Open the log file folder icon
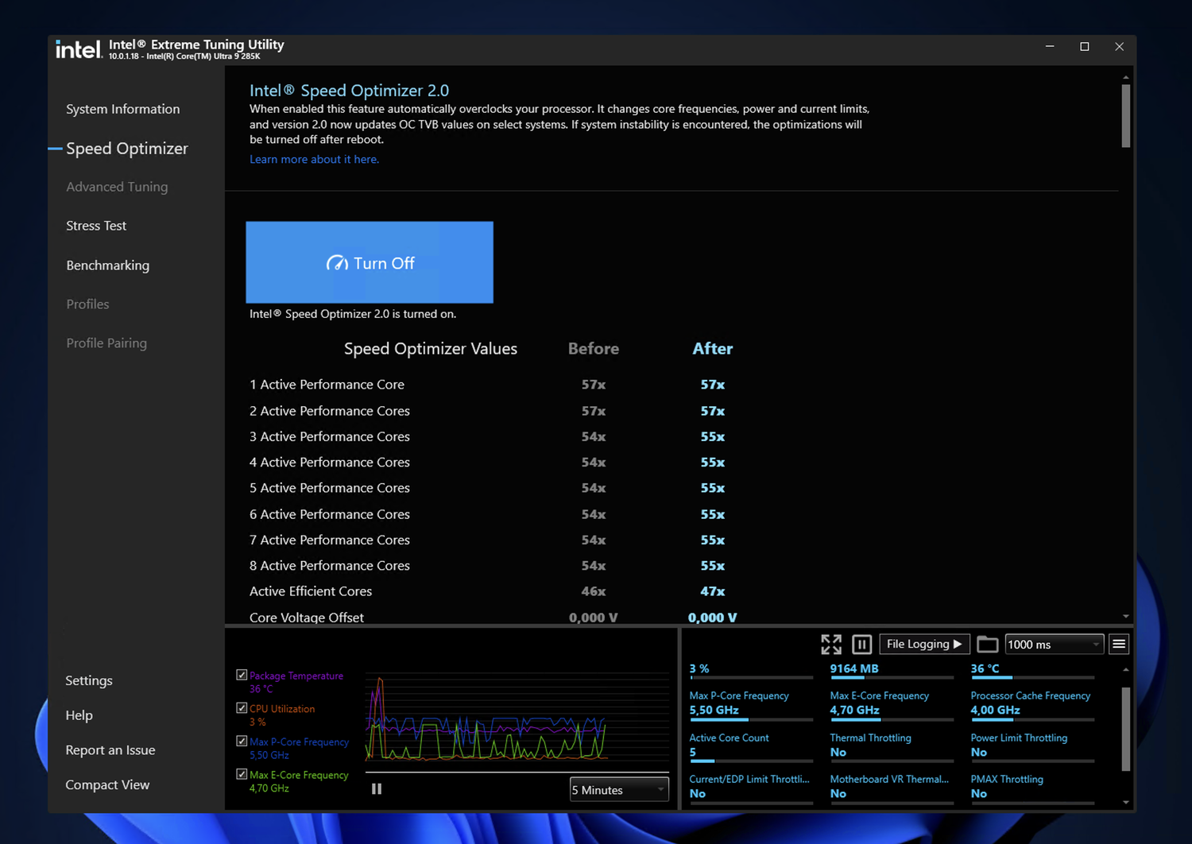This screenshot has width=1192, height=844. click(x=987, y=644)
